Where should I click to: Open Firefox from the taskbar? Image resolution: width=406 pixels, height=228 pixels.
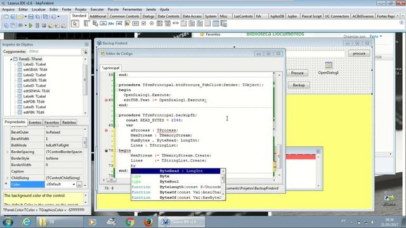coord(148,222)
